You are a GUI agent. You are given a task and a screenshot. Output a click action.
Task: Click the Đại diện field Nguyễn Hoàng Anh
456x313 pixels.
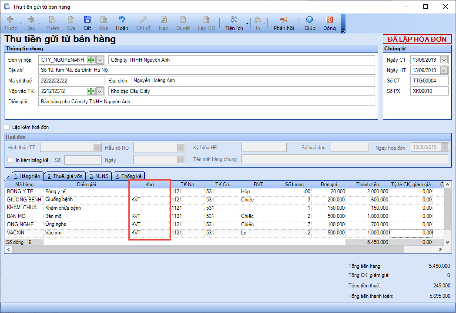253,81
